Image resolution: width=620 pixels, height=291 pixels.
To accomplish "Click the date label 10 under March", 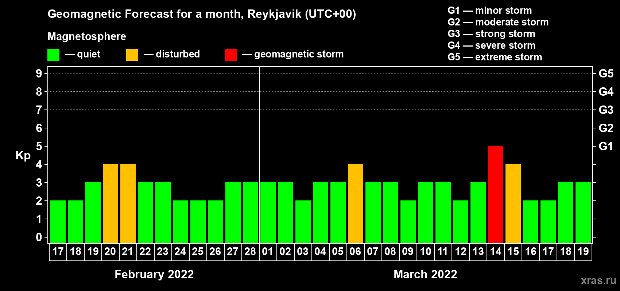I will [x=425, y=252].
